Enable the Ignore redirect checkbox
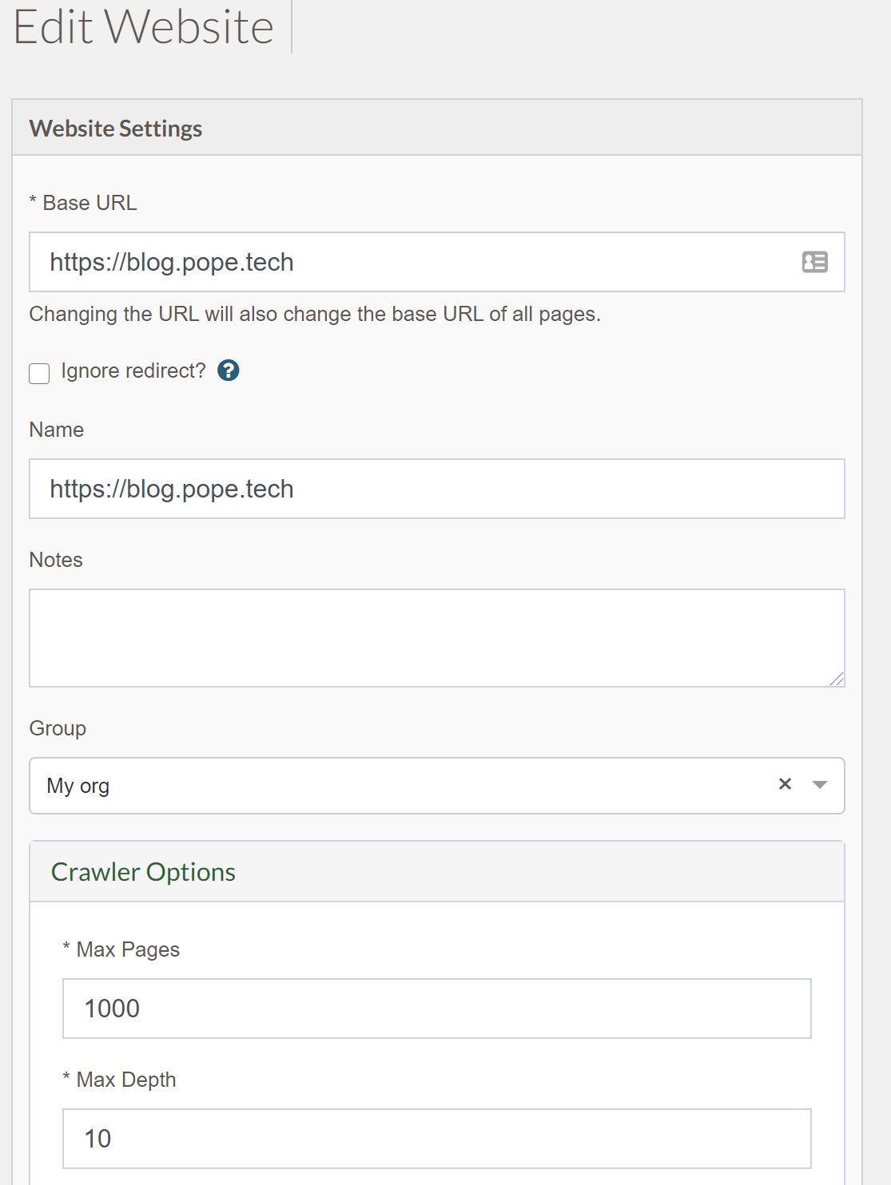Image resolution: width=891 pixels, height=1185 pixels. click(x=39, y=373)
